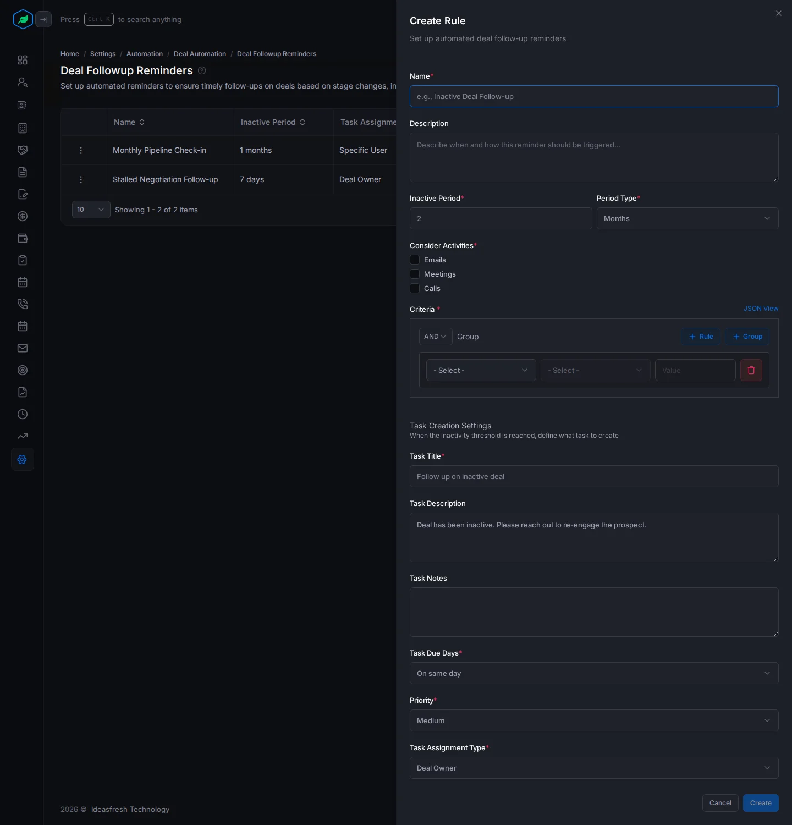Open the Period Type dropdown showing Months
792x825 pixels.
tap(687, 218)
